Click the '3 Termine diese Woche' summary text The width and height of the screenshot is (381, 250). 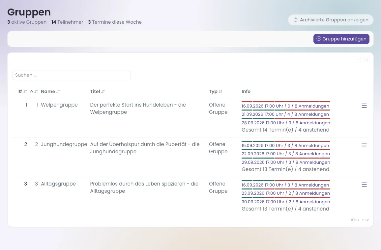click(x=115, y=22)
